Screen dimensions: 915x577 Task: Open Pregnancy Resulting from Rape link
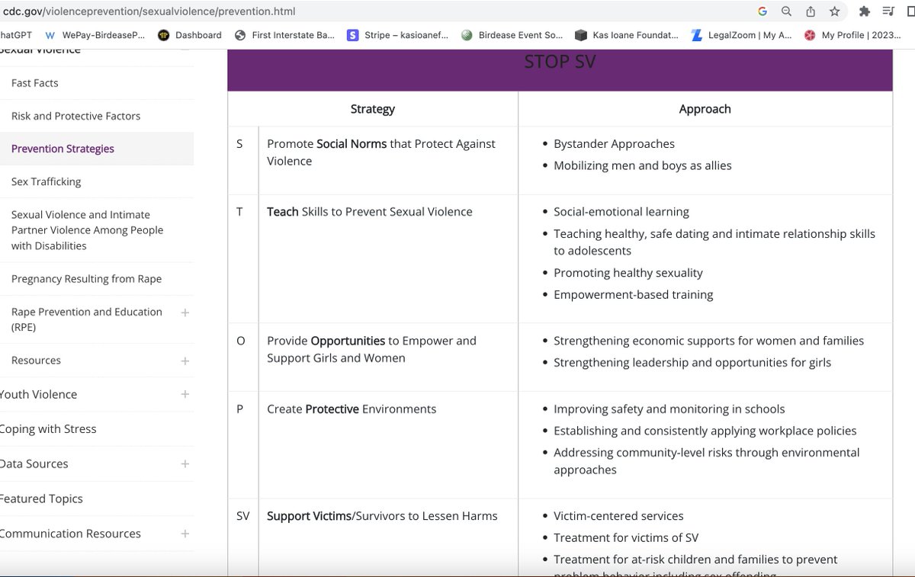tap(86, 279)
